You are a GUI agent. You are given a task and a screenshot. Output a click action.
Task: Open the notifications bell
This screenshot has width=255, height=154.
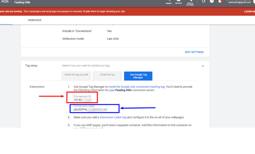coord(220,1)
